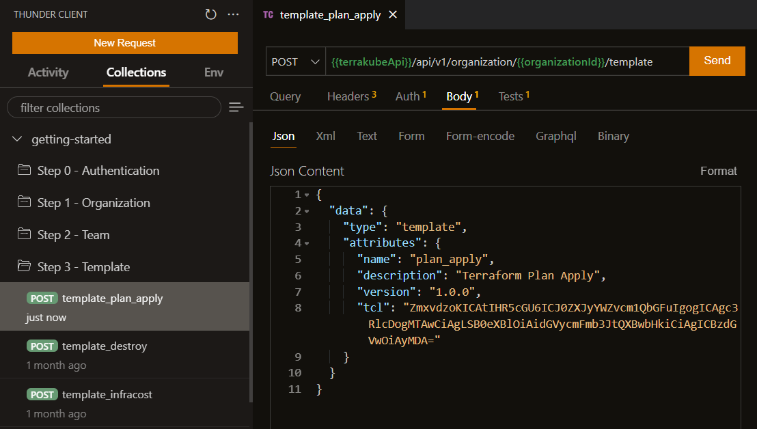Click the refresh icon in Thunder Client header

[x=210, y=14]
